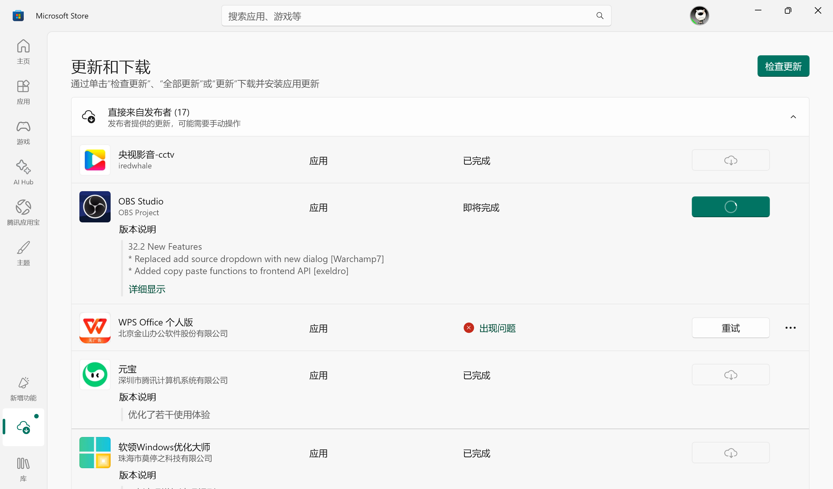Click the 元宝 app icon
The image size is (833, 489).
tap(95, 374)
